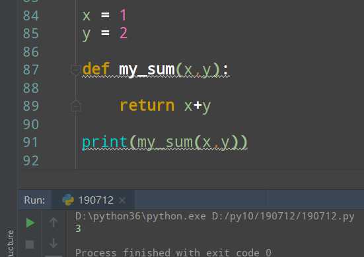Click the return keyword on line 89
The image size is (364, 257).
(x=147, y=105)
